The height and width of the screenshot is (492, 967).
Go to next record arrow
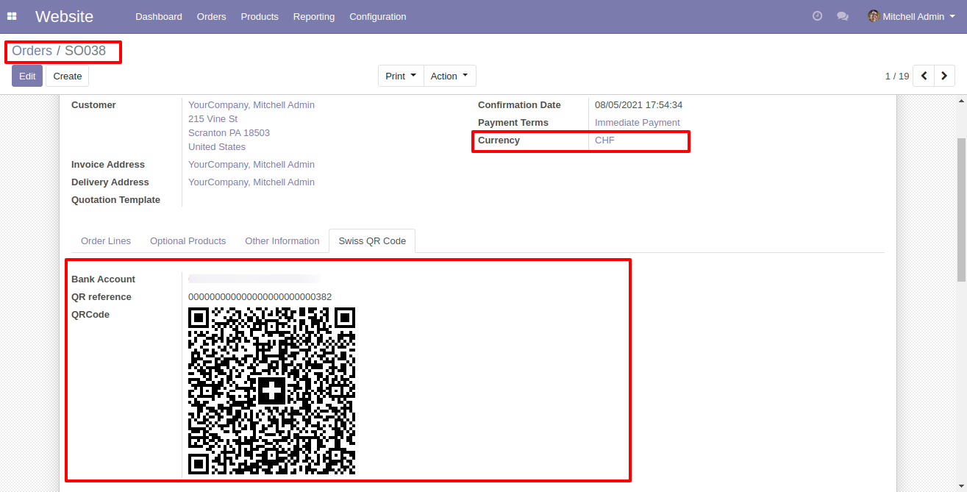(944, 76)
